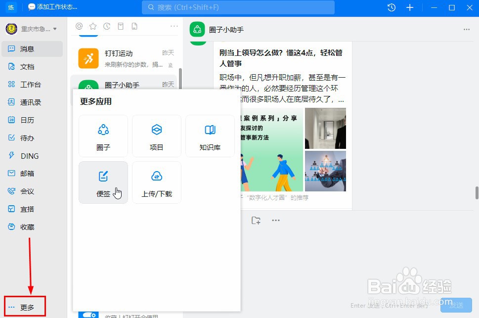Open 会议 meetings in the sidebar

tap(32, 191)
